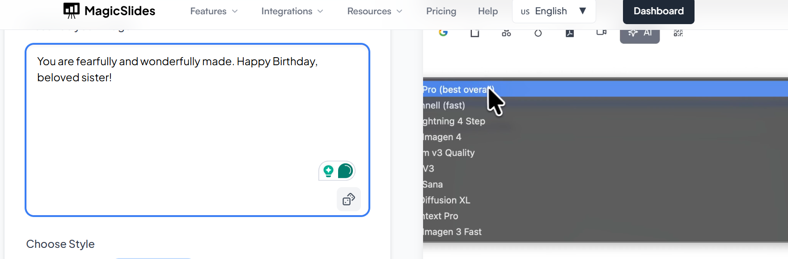Select the Imagen 4 model option

443,137
